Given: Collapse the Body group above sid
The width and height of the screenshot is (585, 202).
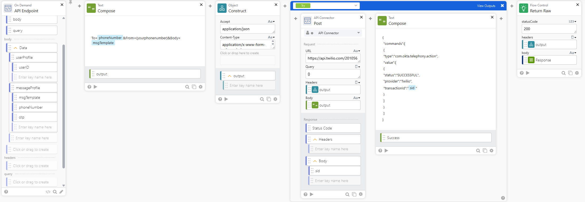Looking at the screenshot, I should [315, 161].
